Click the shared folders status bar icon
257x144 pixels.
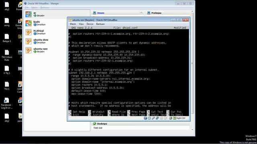tap(161, 118)
